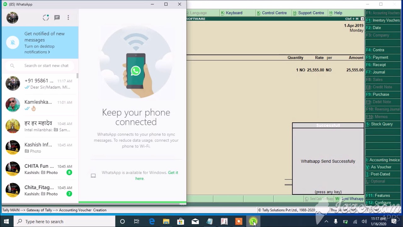
Task: Open Control Centre menu in Tally
Action: 272,13
